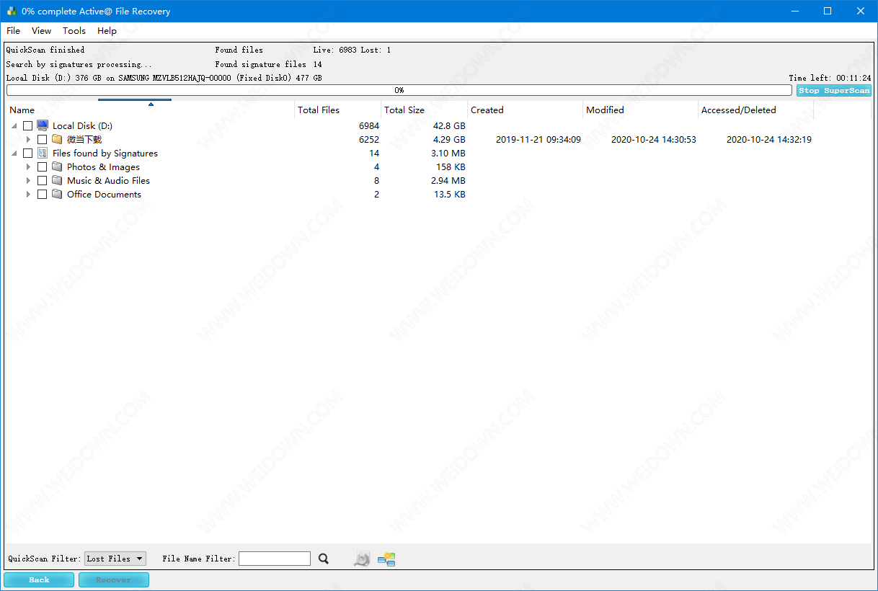
Task: Click the 0% scan progress bar
Action: pos(399,90)
